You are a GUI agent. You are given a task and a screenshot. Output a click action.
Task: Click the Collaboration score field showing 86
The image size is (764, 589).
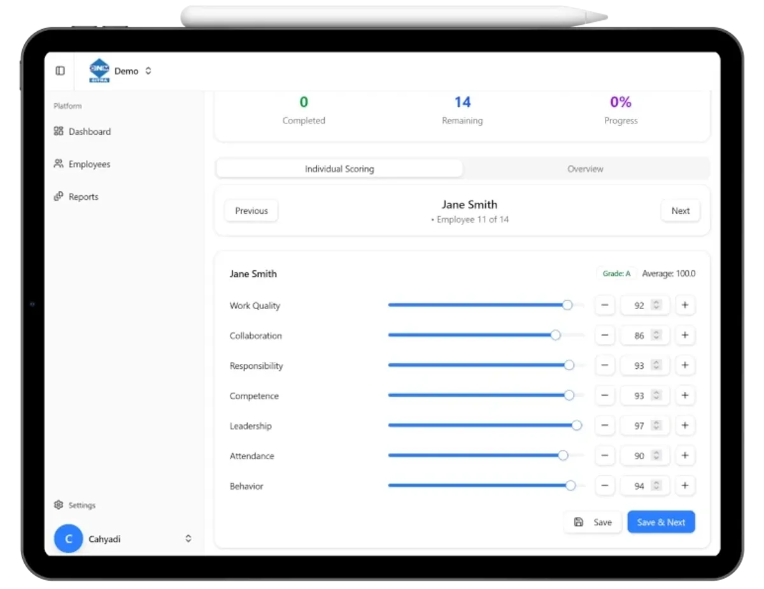point(645,335)
